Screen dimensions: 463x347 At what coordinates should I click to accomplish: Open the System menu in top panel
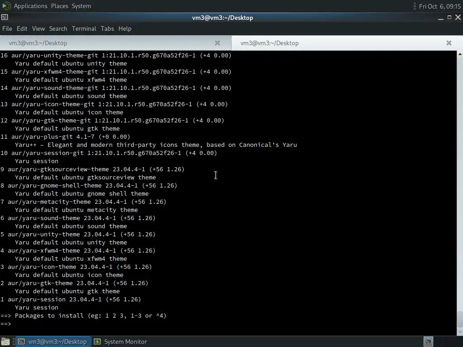[81, 6]
